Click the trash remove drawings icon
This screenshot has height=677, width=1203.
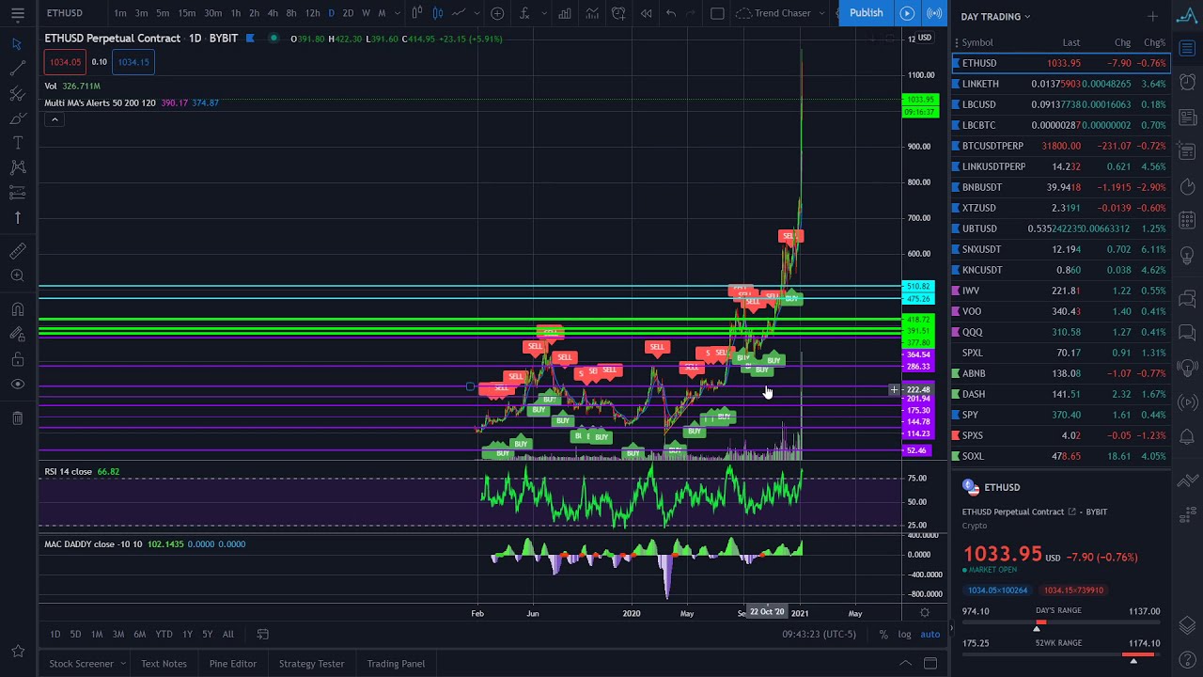pos(17,417)
